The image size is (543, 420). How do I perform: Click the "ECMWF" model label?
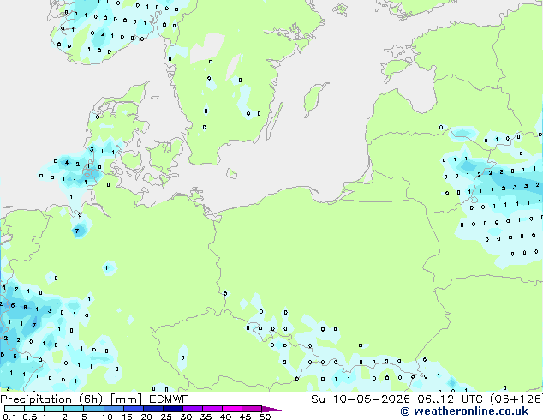tap(169, 399)
